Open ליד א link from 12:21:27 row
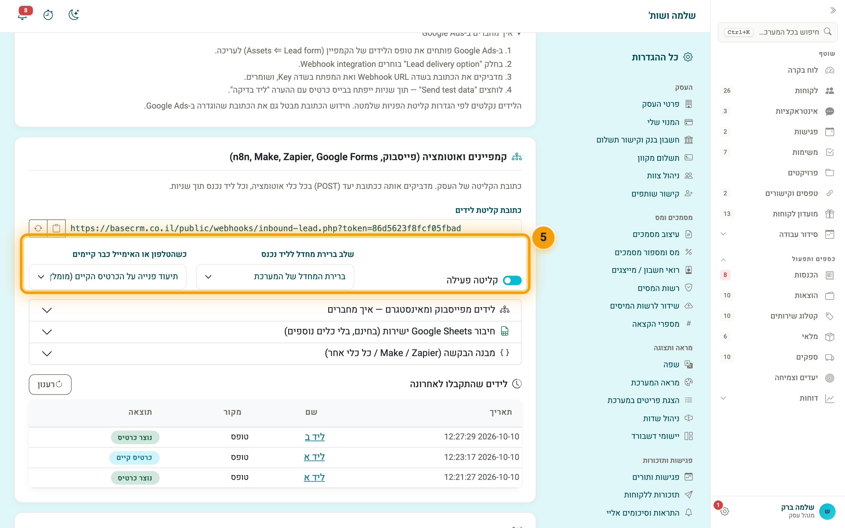 pyautogui.click(x=314, y=477)
